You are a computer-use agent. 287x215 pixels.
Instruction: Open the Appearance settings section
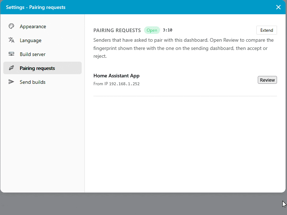pos(42,26)
